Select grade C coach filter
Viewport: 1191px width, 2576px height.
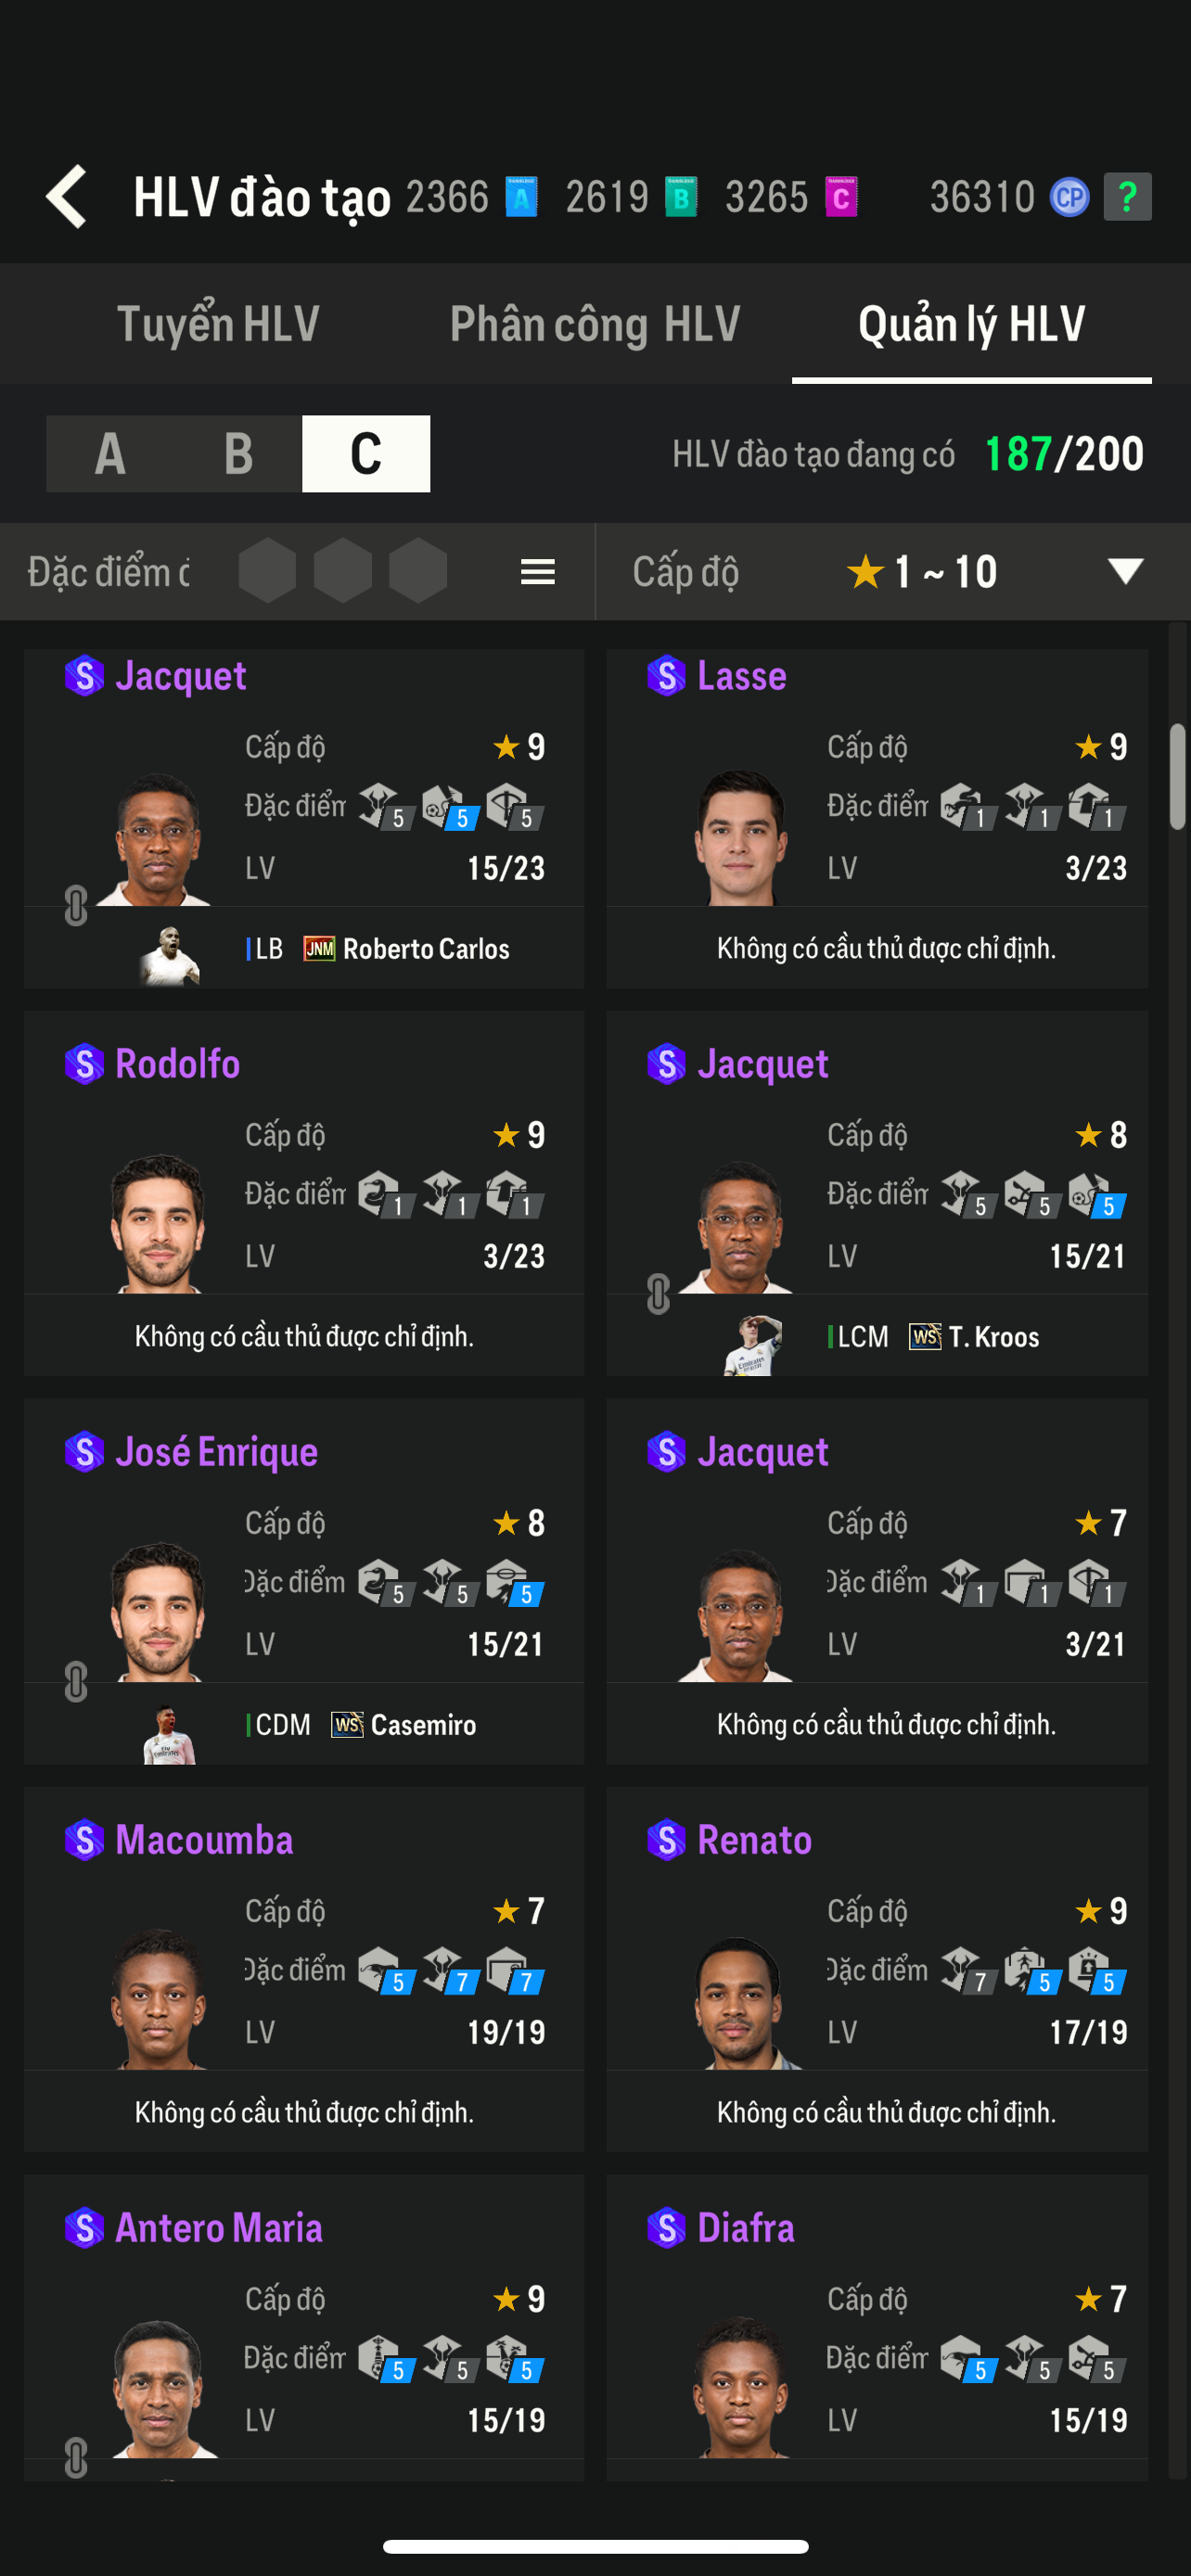click(x=366, y=454)
